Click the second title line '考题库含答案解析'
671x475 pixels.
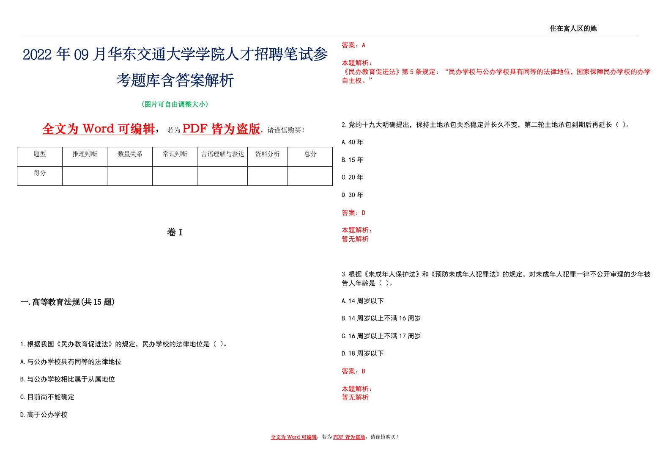pos(175,80)
